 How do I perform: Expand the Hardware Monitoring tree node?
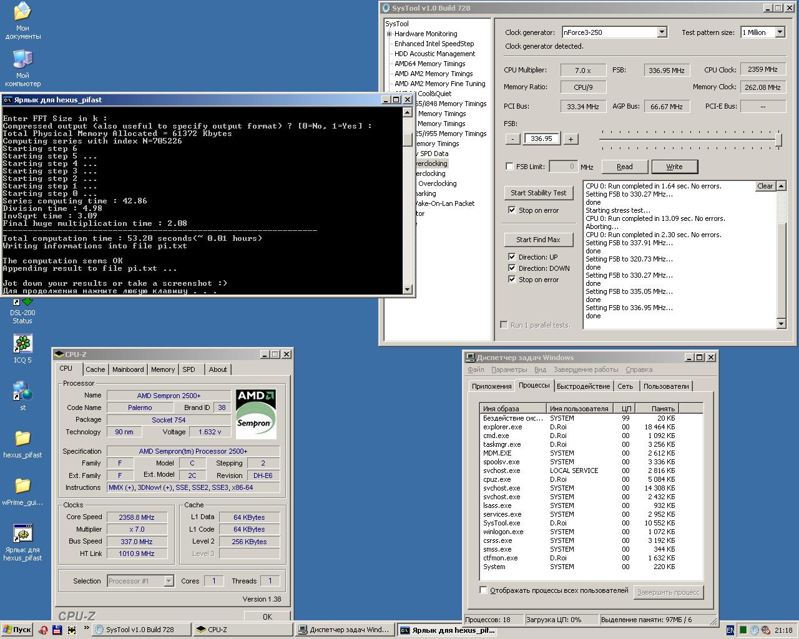(x=389, y=34)
